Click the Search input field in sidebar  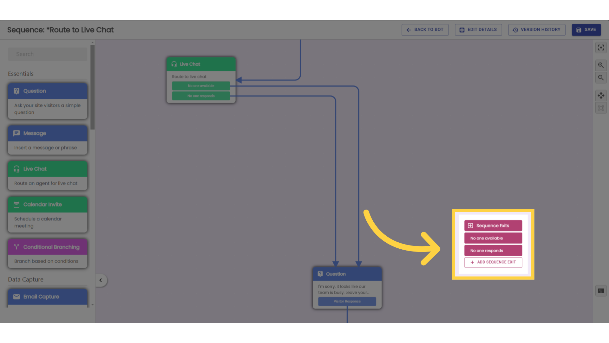pyautogui.click(x=47, y=54)
